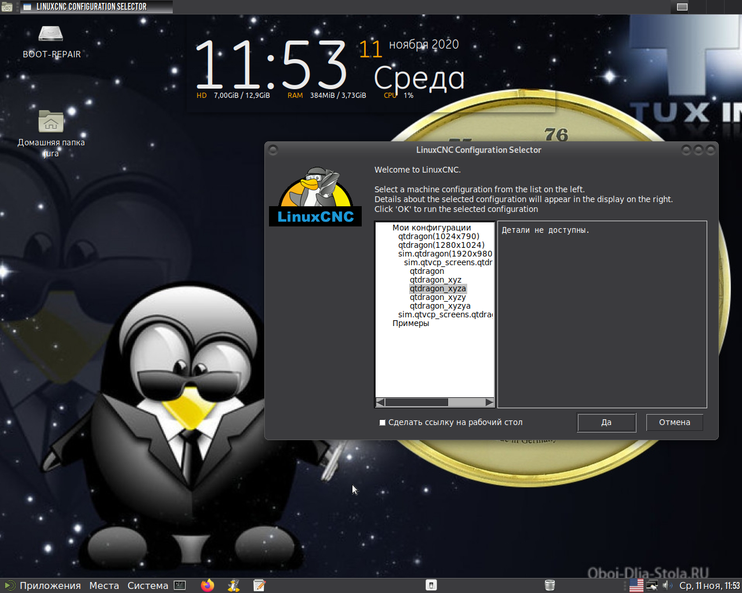Select highlighted qtdragon_xyza configuration
Viewport: 742px width, 593px height.
pos(438,288)
